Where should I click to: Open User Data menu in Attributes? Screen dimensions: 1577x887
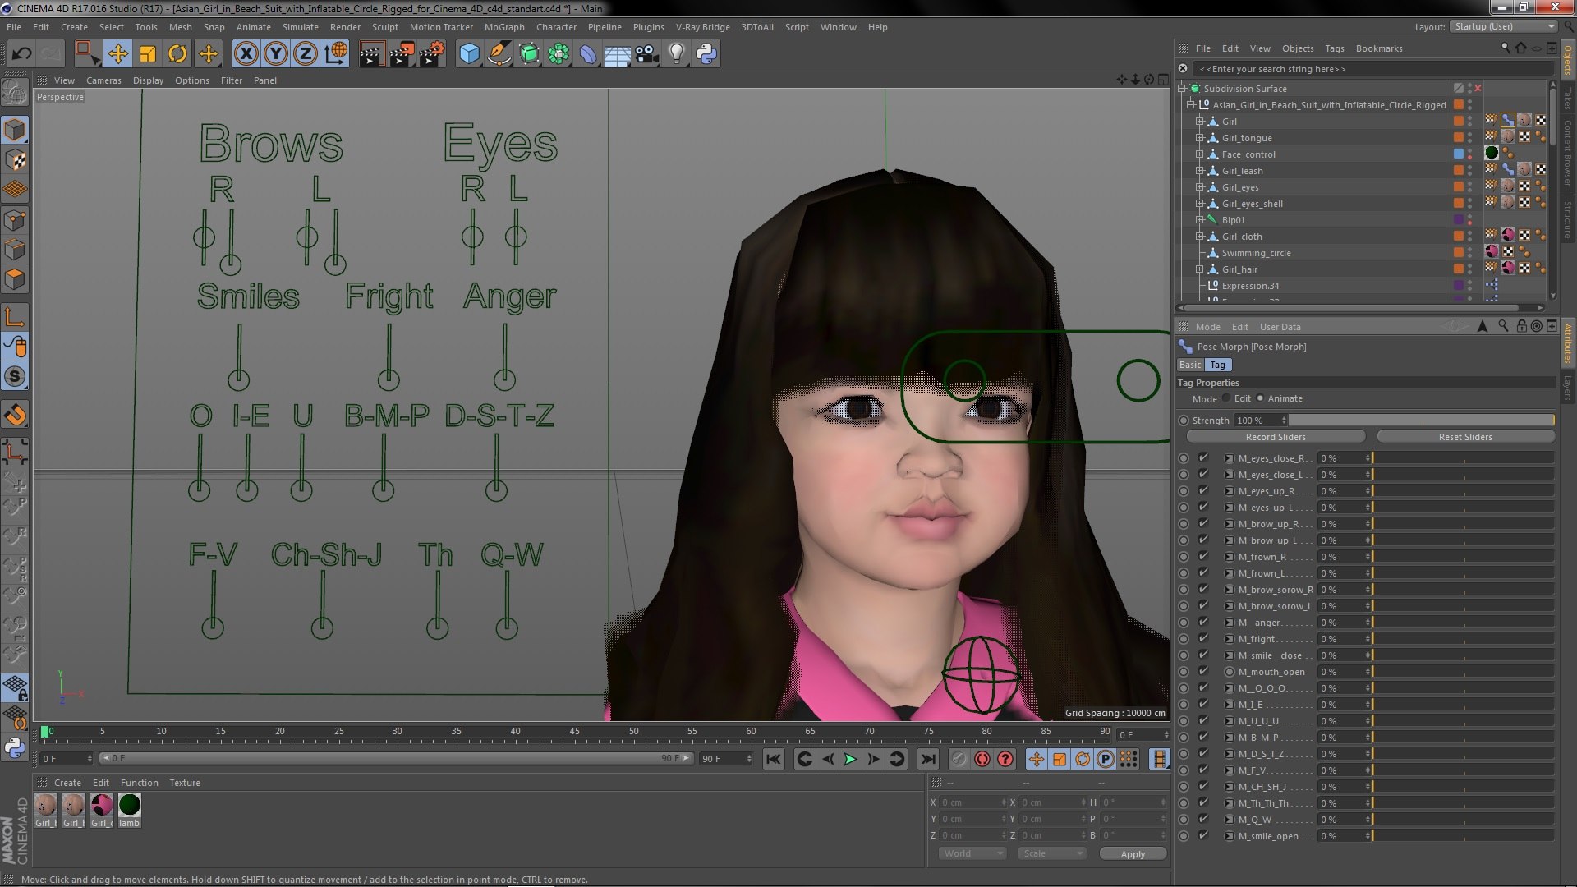pos(1280,327)
